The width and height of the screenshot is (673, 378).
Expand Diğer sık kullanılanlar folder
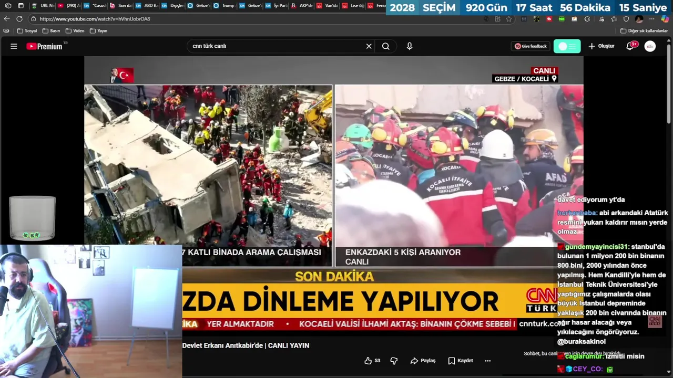click(644, 31)
